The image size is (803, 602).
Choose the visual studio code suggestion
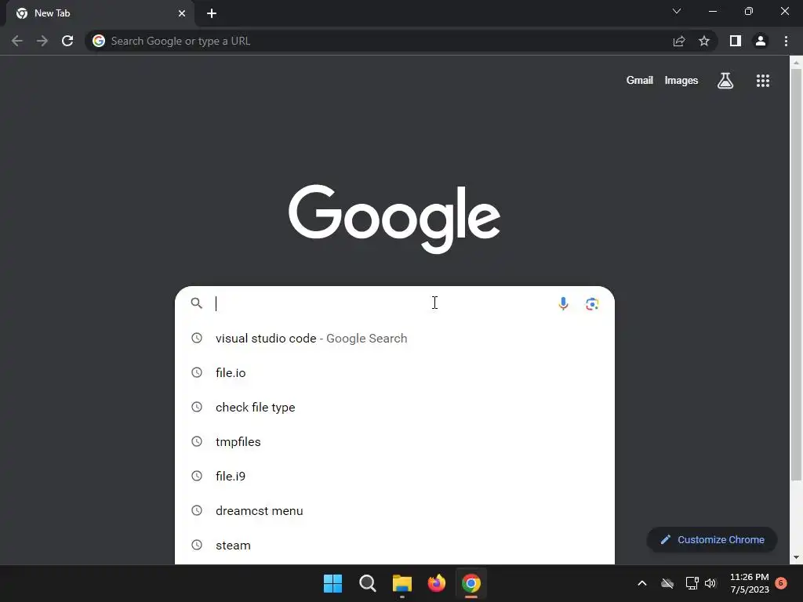[394, 339]
